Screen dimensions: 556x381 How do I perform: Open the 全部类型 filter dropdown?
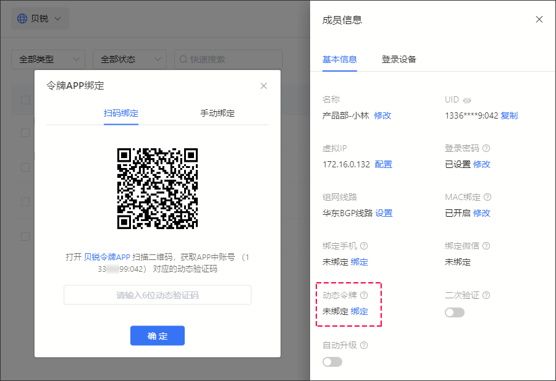(48, 59)
